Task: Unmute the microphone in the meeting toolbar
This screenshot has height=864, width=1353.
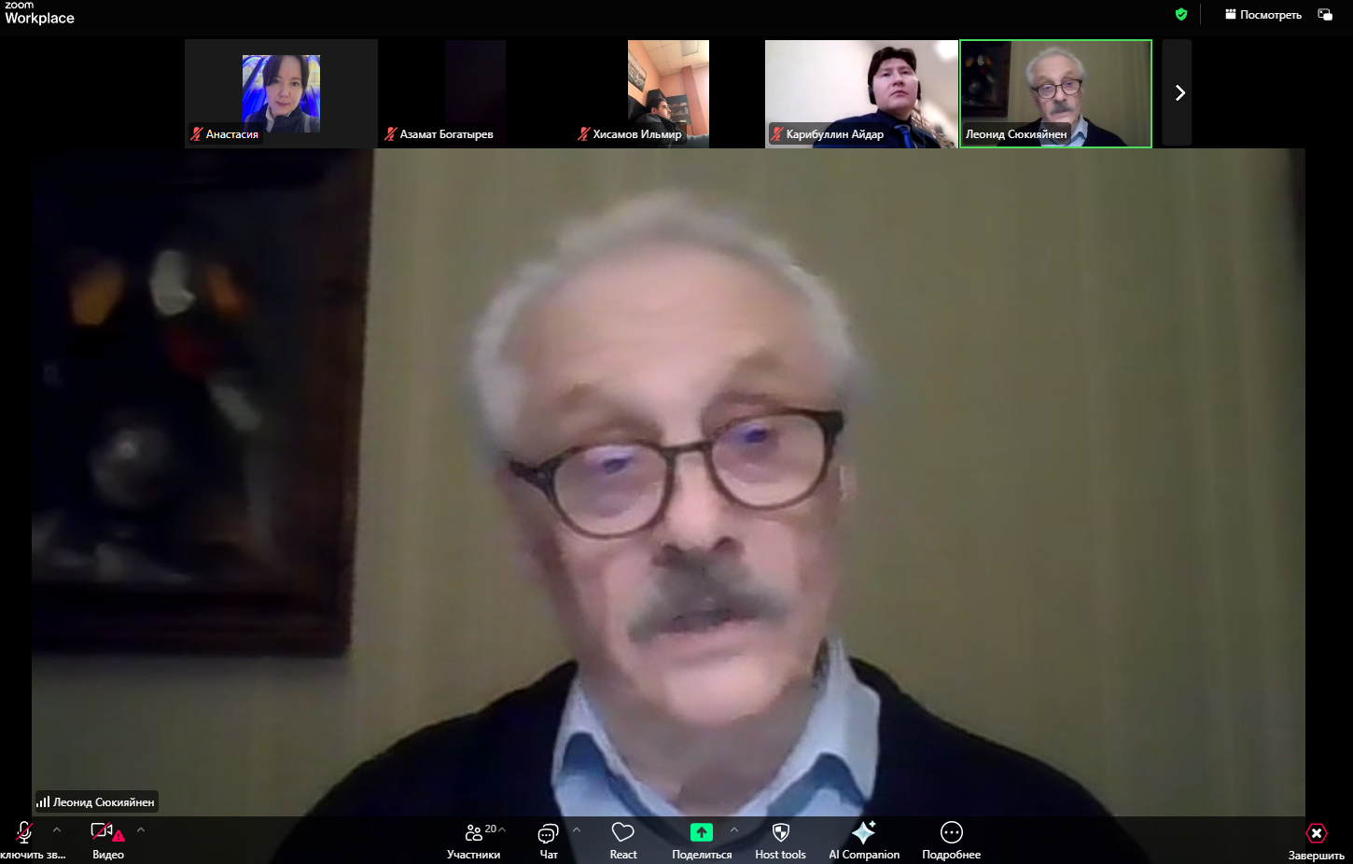Action: 24,832
